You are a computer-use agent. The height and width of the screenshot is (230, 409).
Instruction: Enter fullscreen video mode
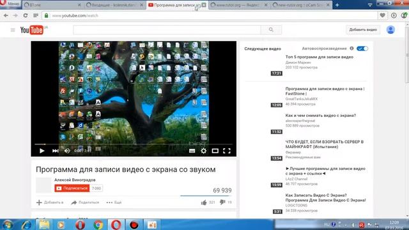coord(227,151)
